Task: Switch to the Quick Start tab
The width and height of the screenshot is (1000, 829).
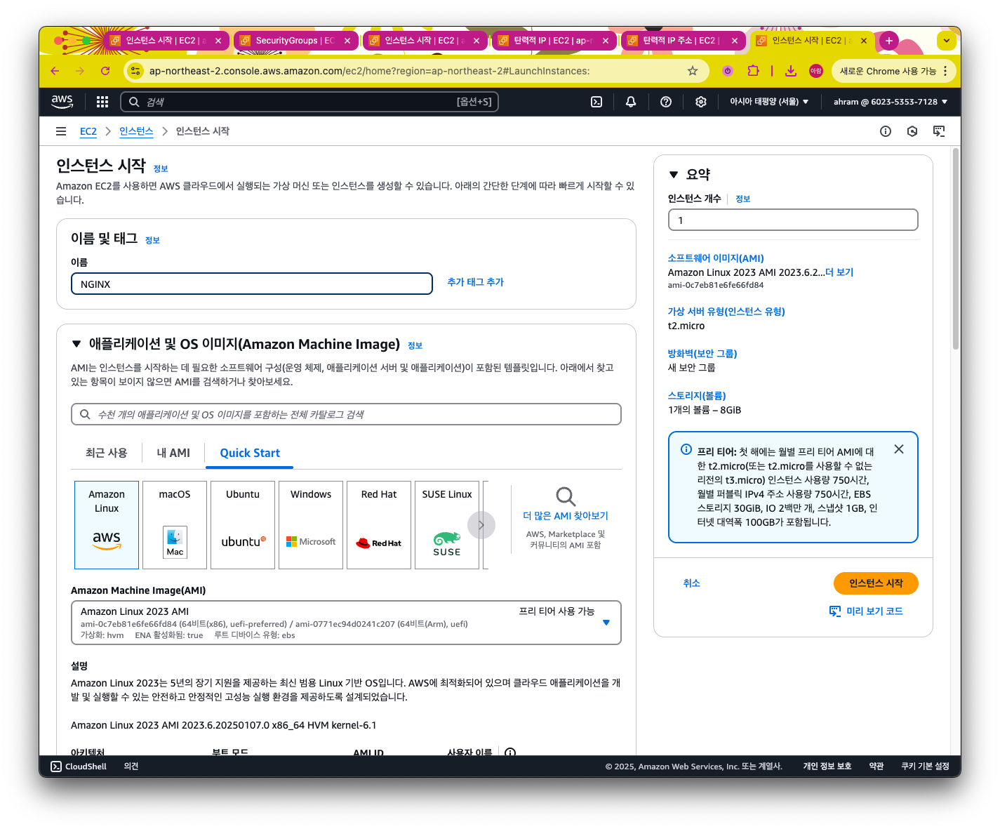Action: point(250,453)
